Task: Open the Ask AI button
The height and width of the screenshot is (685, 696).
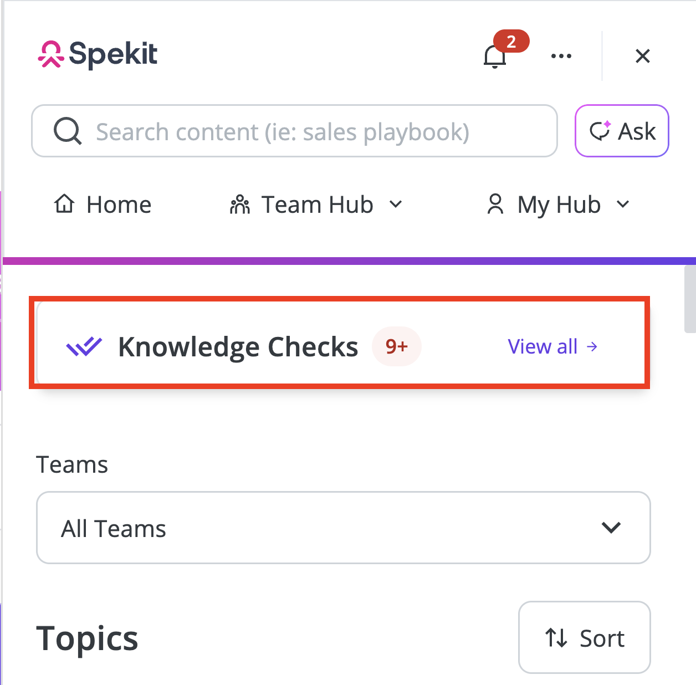Action: point(622,131)
